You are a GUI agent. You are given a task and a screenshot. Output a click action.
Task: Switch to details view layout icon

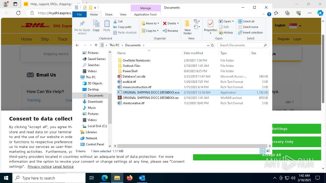pos(263,151)
